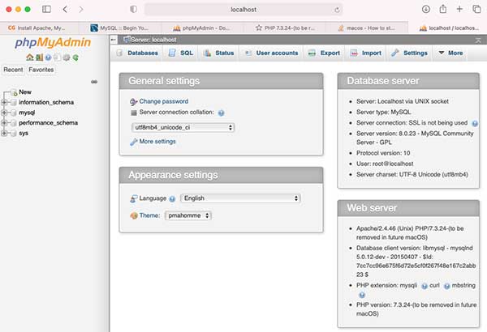Click the localhost address bar
The height and width of the screenshot is (332, 487).
(x=243, y=10)
